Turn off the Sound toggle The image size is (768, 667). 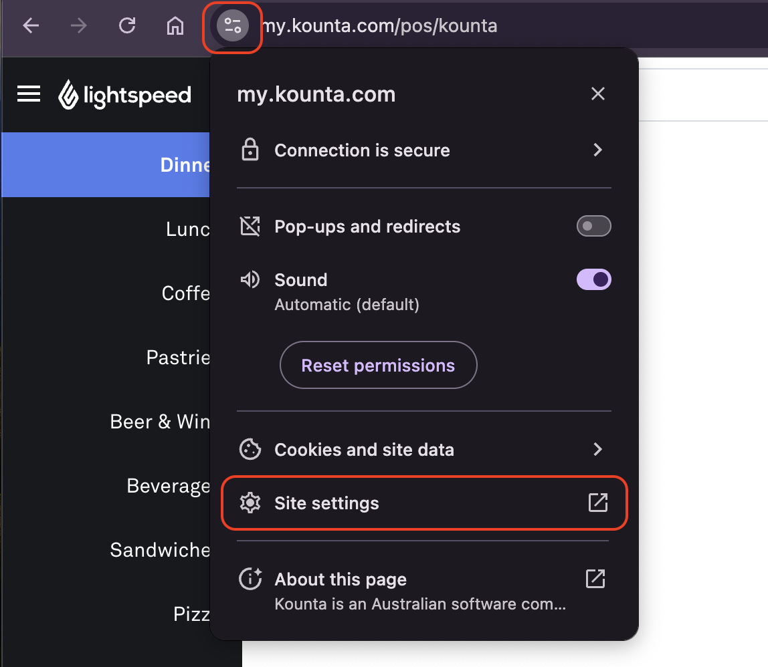point(593,279)
